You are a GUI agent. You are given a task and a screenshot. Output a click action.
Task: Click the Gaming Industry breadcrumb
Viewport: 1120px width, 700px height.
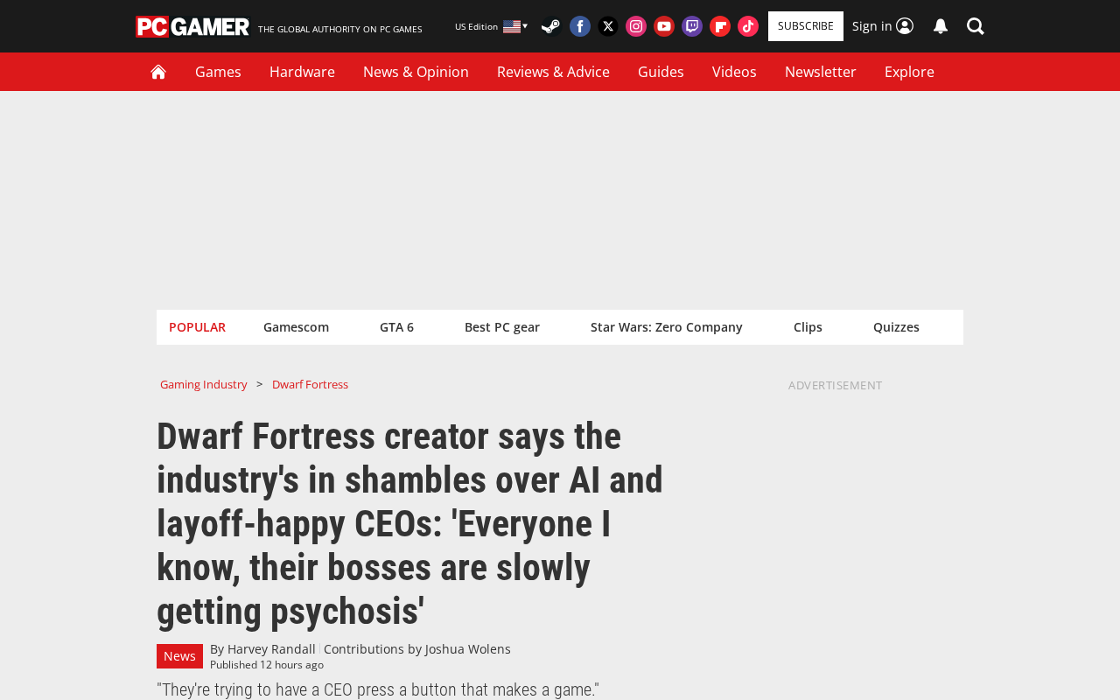point(204,384)
